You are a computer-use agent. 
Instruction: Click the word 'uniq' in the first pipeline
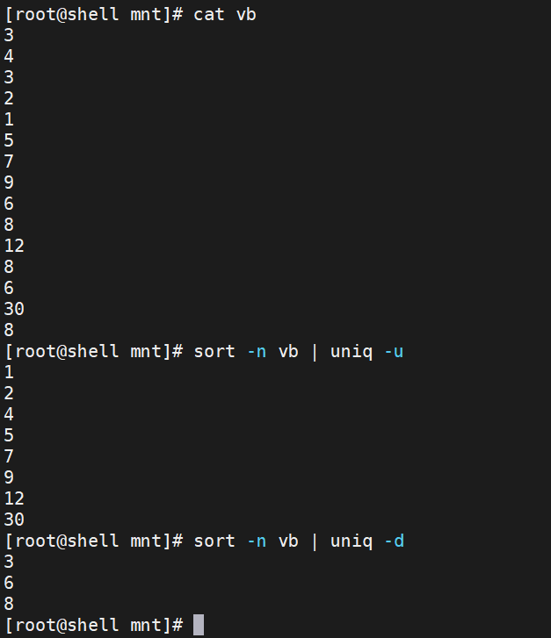[352, 353]
